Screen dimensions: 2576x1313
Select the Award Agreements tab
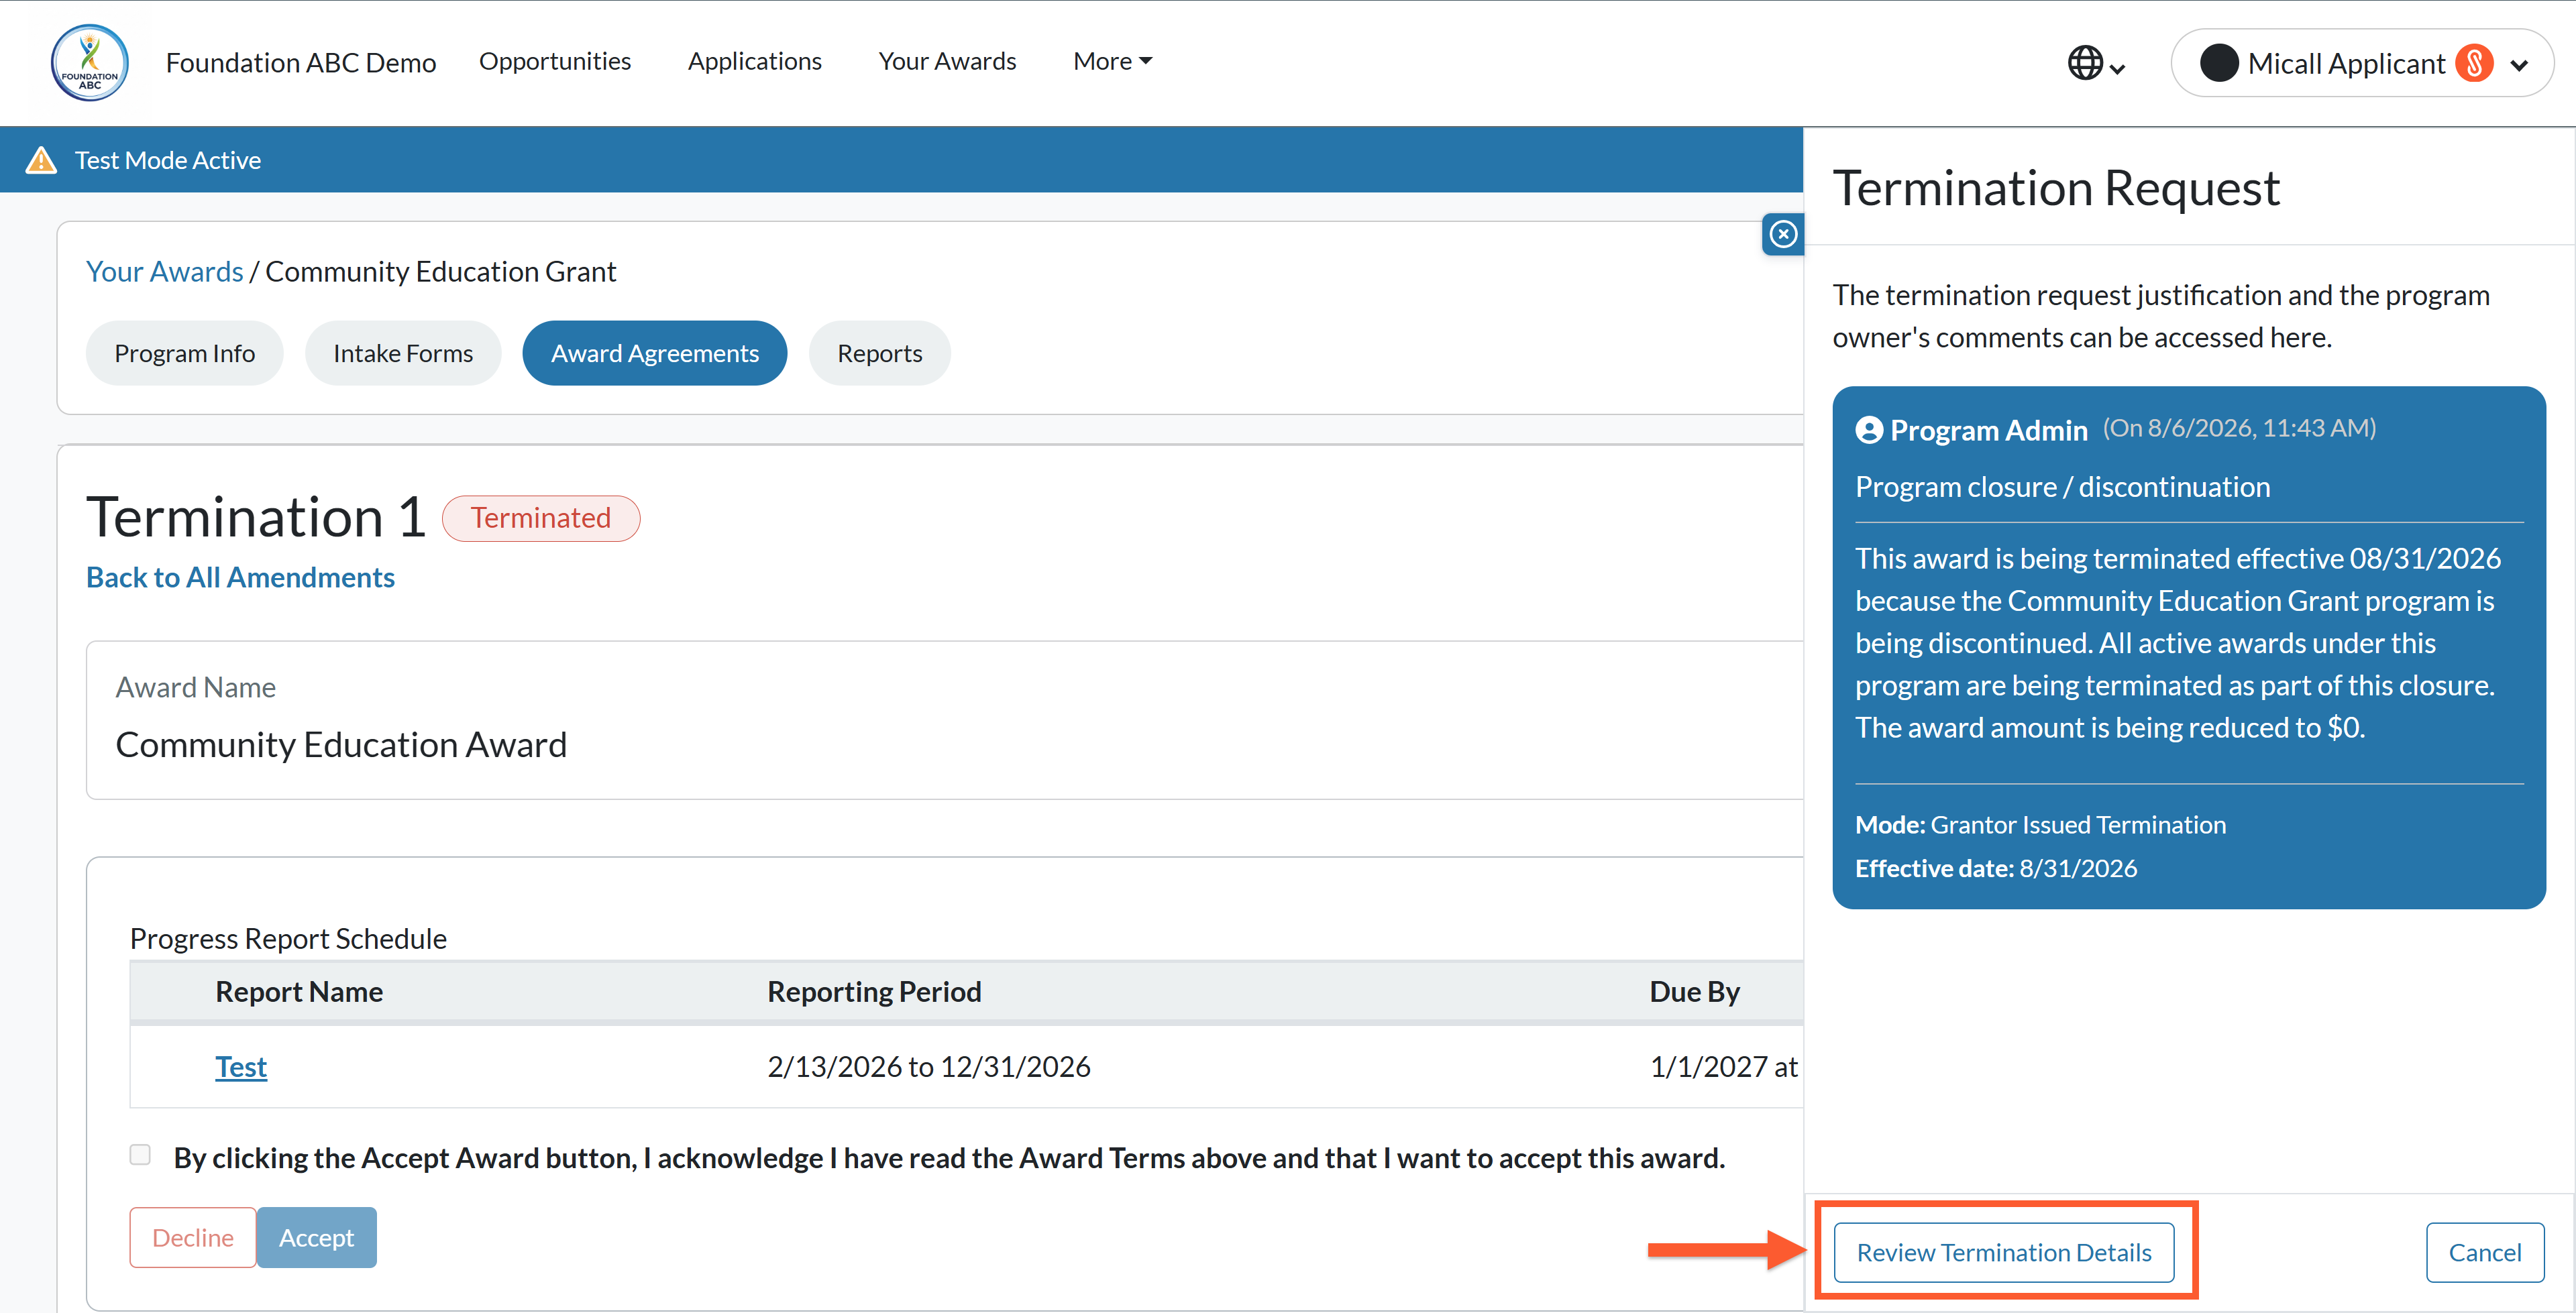point(655,353)
